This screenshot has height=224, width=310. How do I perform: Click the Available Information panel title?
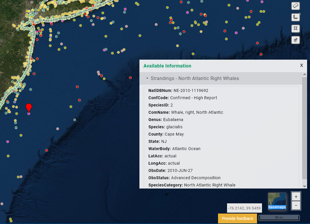pyautogui.click(x=167, y=66)
